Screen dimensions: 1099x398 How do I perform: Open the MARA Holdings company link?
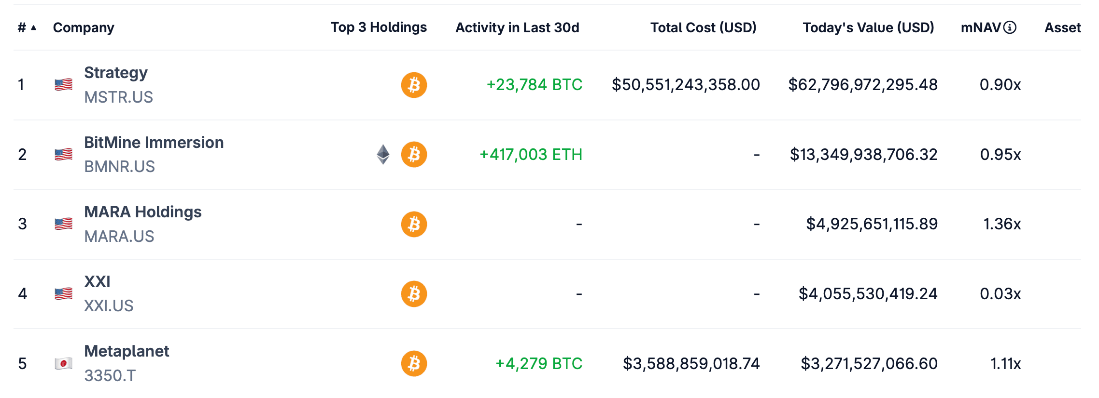click(x=142, y=212)
